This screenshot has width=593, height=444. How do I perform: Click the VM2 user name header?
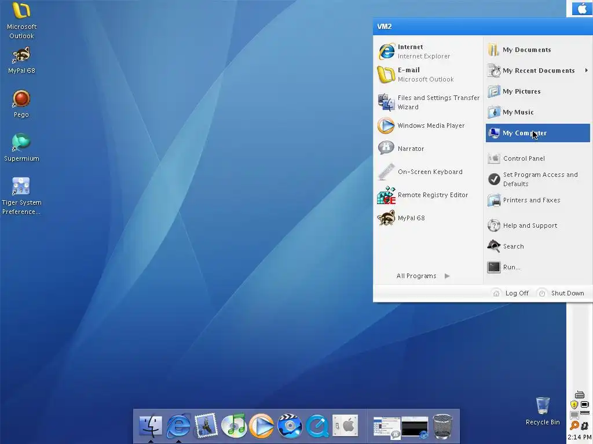click(x=385, y=27)
